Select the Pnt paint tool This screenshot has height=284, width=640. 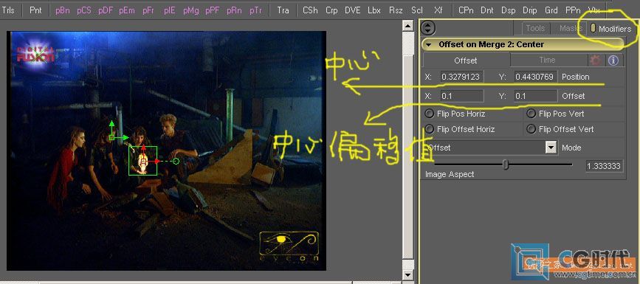click(35, 10)
